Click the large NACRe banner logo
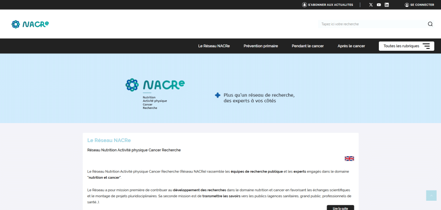Viewport: 441px width, 210px height. tap(155, 94)
